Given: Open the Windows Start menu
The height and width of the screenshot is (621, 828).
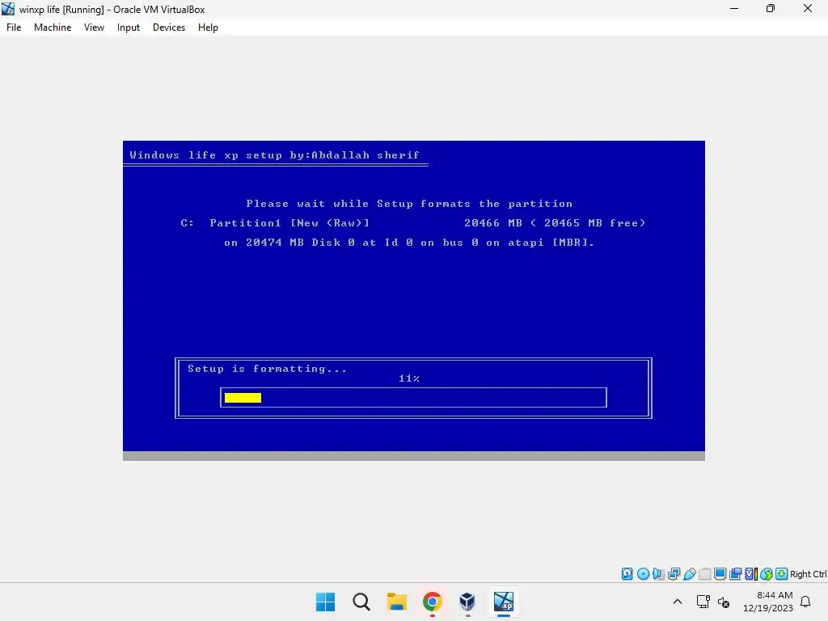Looking at the screenshot, I should pyautogui.click(x=325, y=602).
